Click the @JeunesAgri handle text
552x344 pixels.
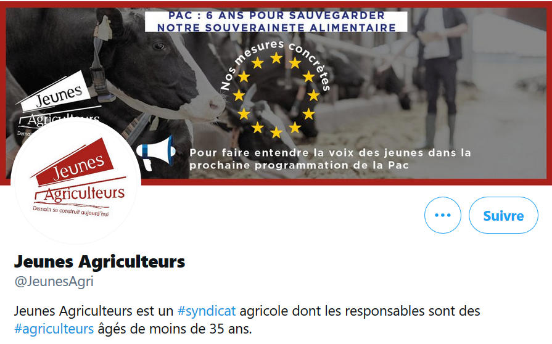click(x=54, y=281)
